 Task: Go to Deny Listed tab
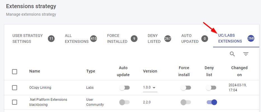pyautogui.click(x=154, y=39)
